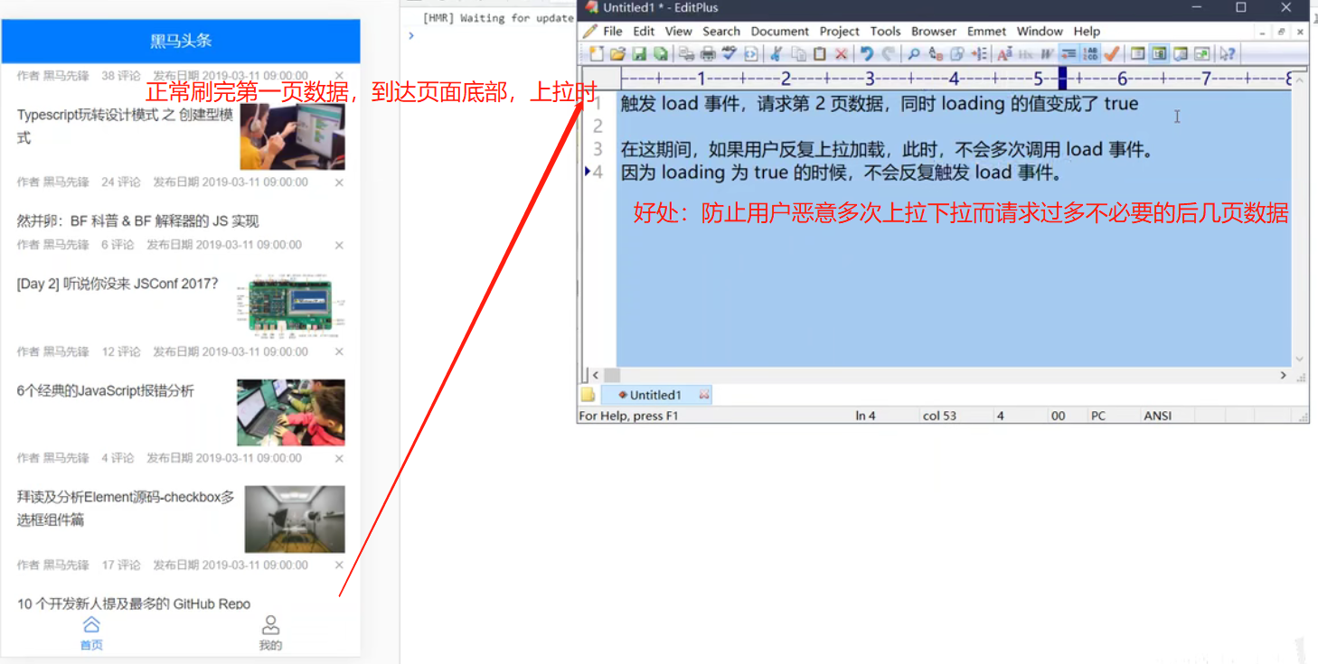The height and width of the screenshot is (664, 1318).
Task: Click the 'col 53' status bar entry
Action: click(939, 416)
